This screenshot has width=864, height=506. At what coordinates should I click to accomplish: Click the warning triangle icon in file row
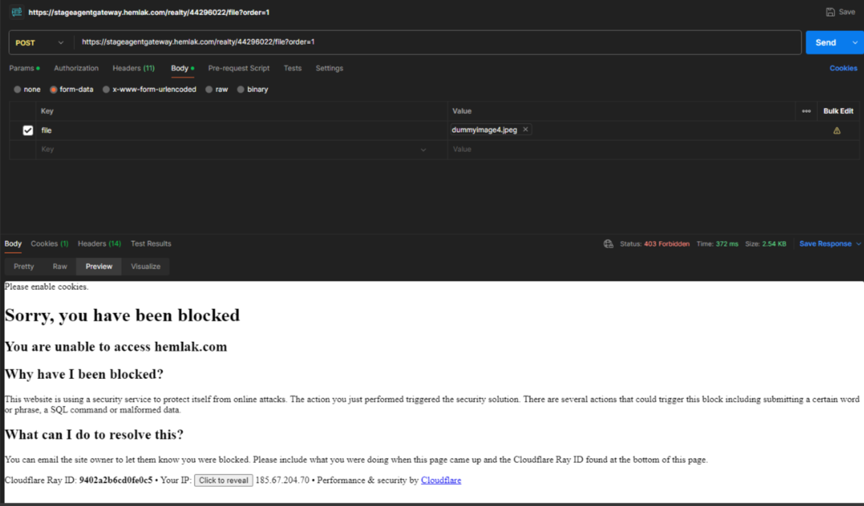click(837, 130)
